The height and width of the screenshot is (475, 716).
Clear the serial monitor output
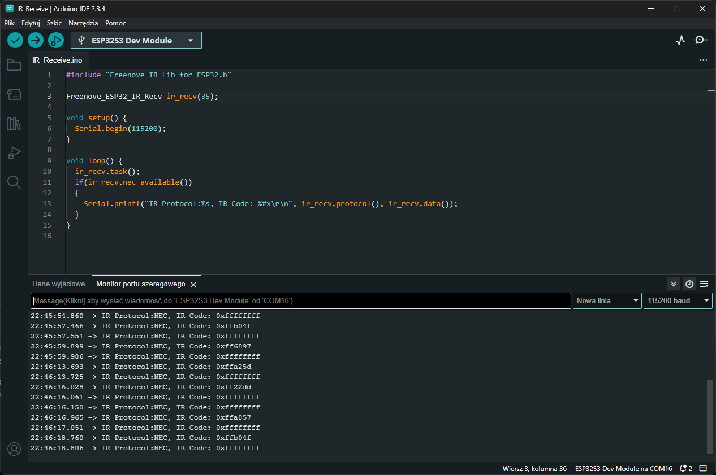tap(704, 284)
